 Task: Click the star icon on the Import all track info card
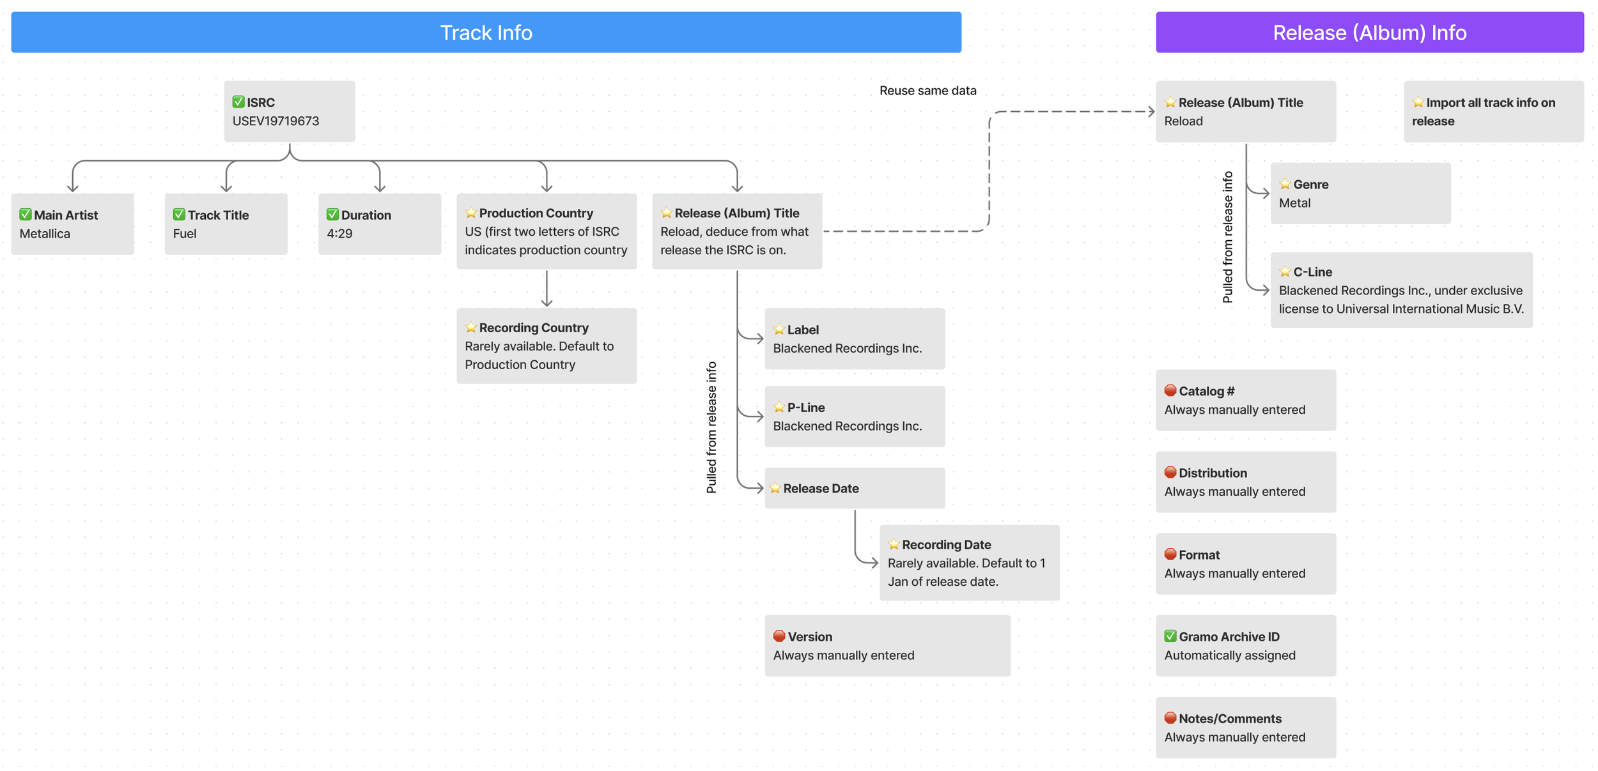[x=1418, y=102]
